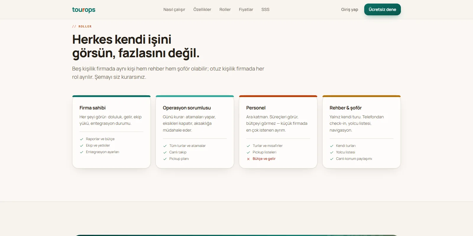The width and height of the screenshot is (473, 236).
Task: Click the red Bütçe ve gelir text
Action: pyautogui.click(x=264, y=159)
